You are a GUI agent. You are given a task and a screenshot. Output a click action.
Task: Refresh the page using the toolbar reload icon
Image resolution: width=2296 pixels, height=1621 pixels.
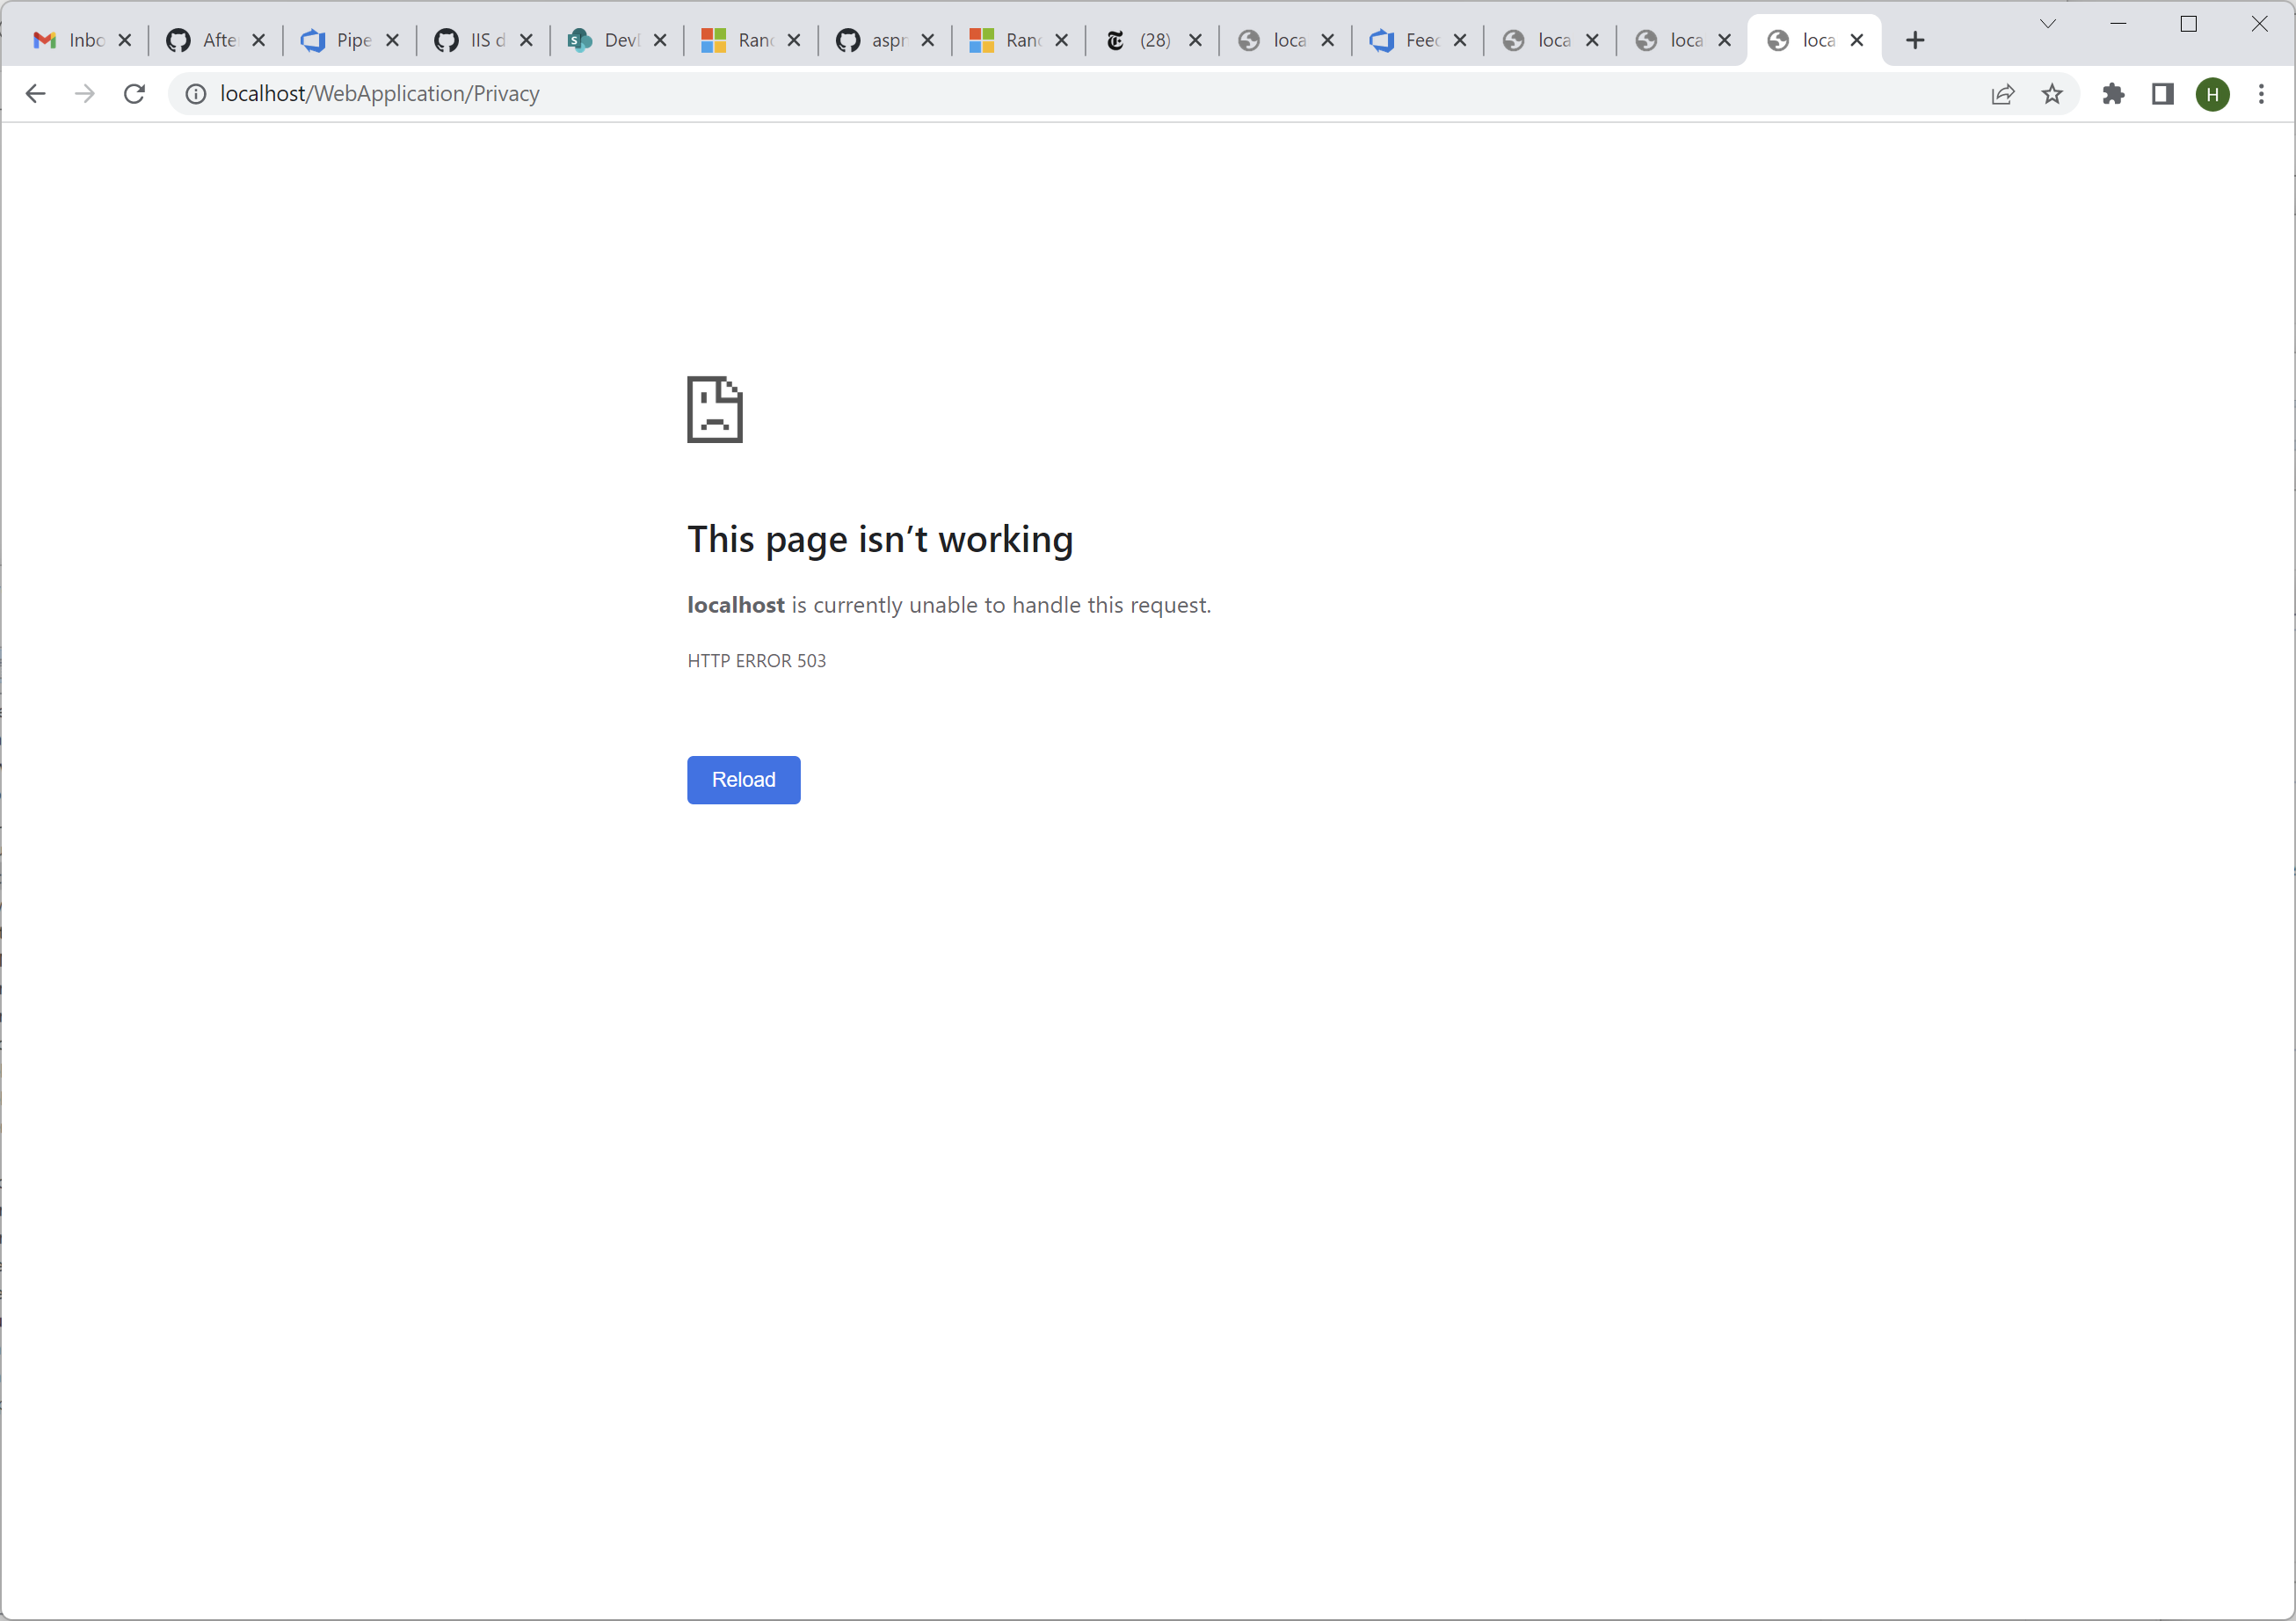point(134,93)
